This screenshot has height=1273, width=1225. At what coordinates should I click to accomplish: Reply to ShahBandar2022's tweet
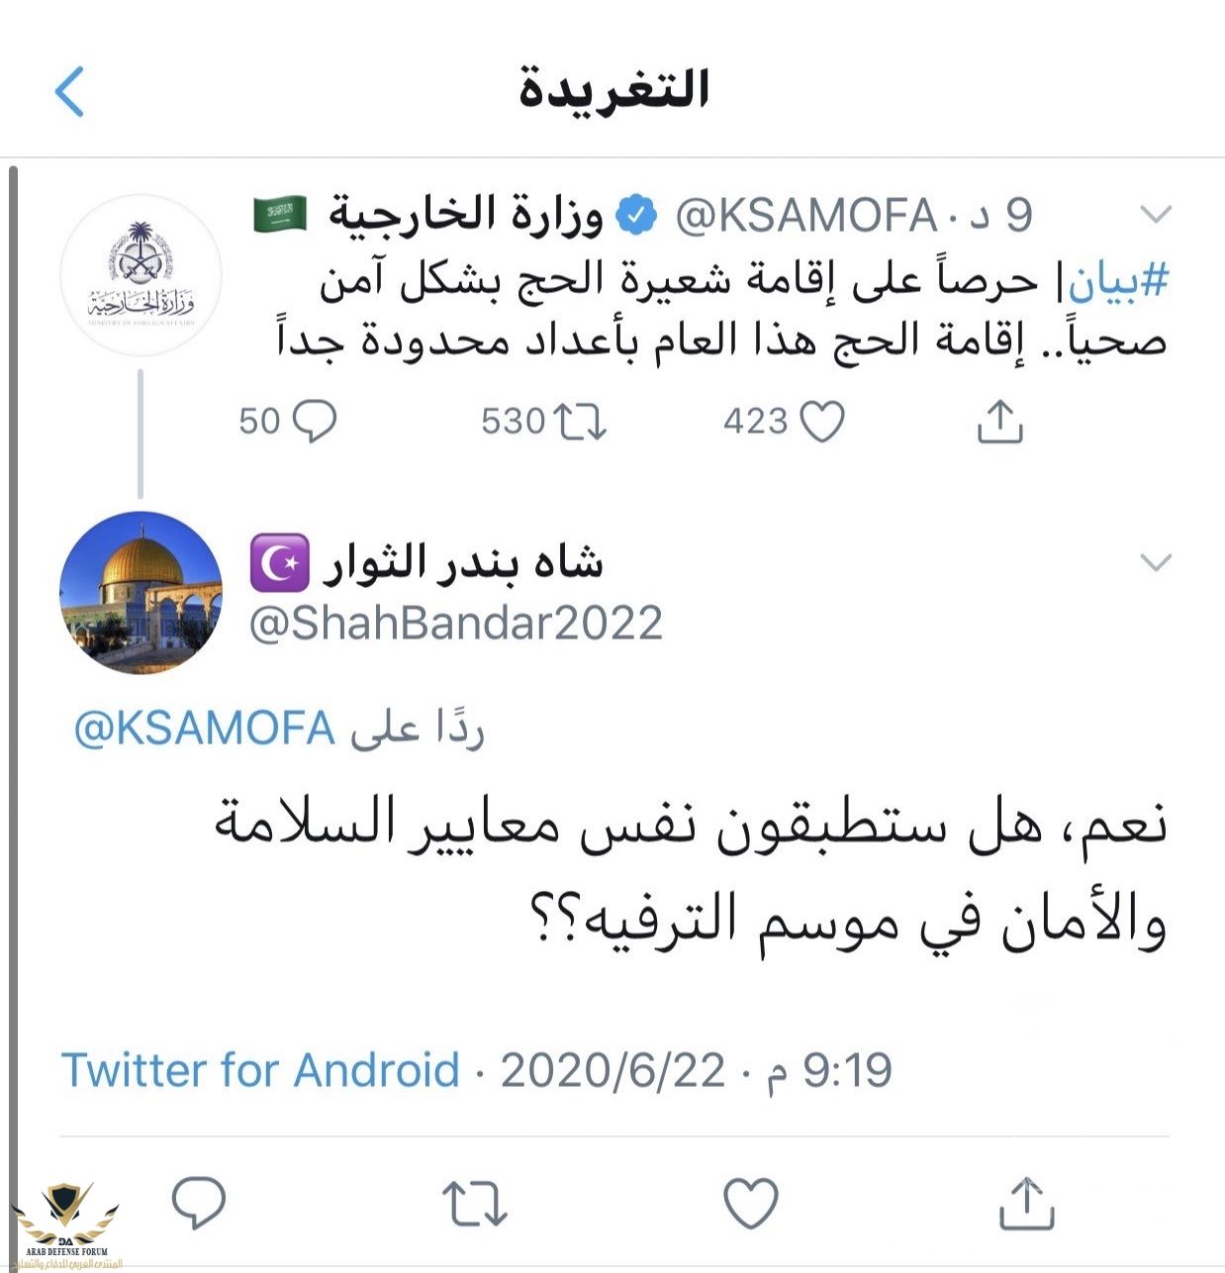tap(199, 1203)
